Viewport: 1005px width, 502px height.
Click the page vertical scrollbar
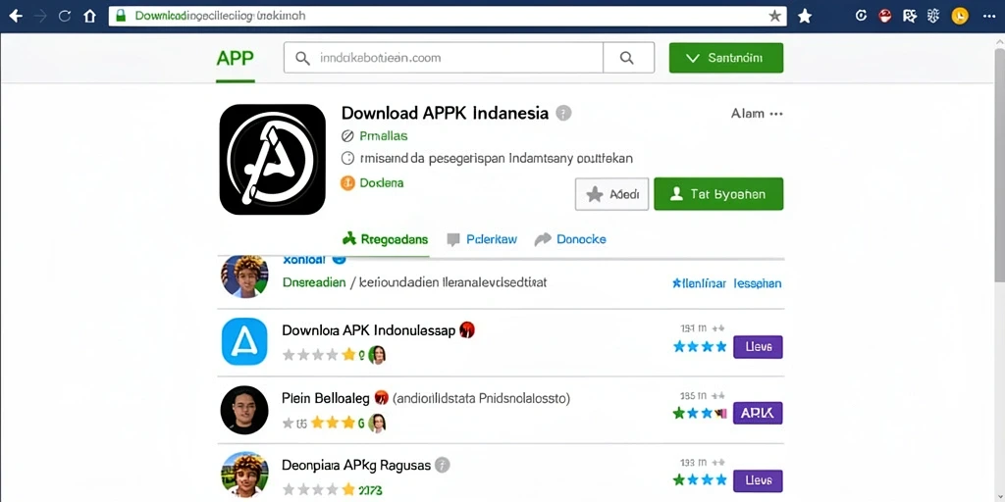pyautogui.click(x=999, y=167)
